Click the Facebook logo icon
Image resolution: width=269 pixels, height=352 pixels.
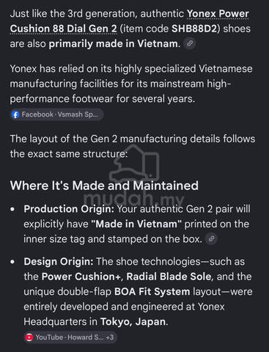click(x=15, y=114)
